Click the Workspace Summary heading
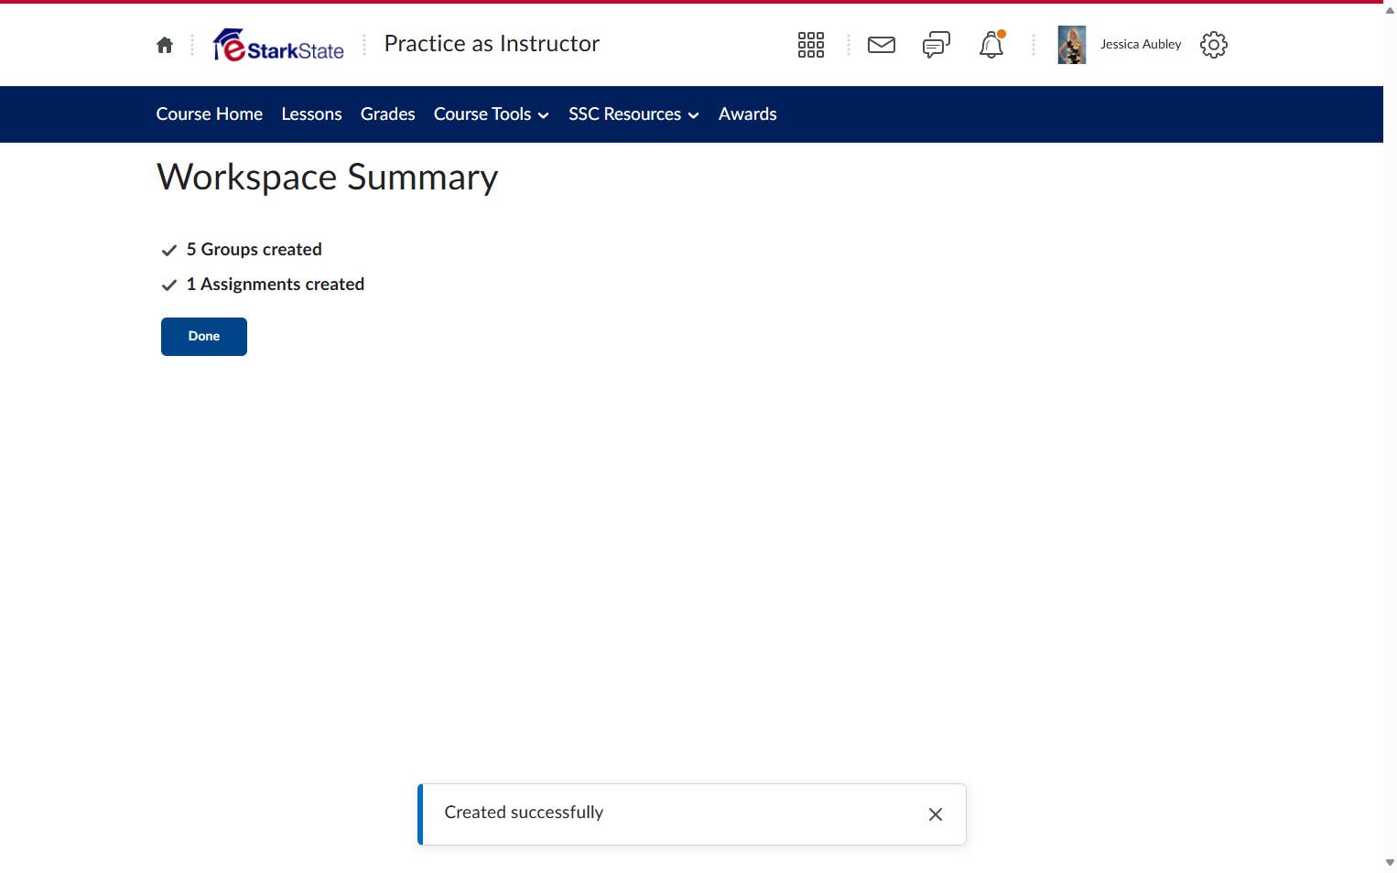The height and width of the screenshot is (873, 1397). click(328, 178)
